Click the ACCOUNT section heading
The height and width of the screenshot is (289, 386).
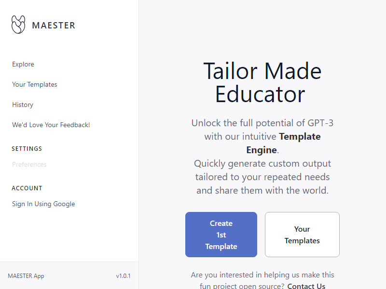pyautogui.click(x=27, y=188)
